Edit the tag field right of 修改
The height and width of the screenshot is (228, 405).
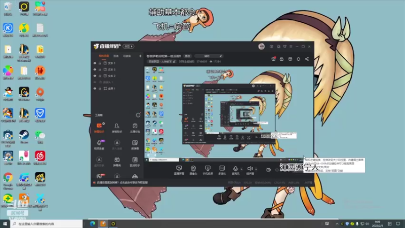click(209, 56)
